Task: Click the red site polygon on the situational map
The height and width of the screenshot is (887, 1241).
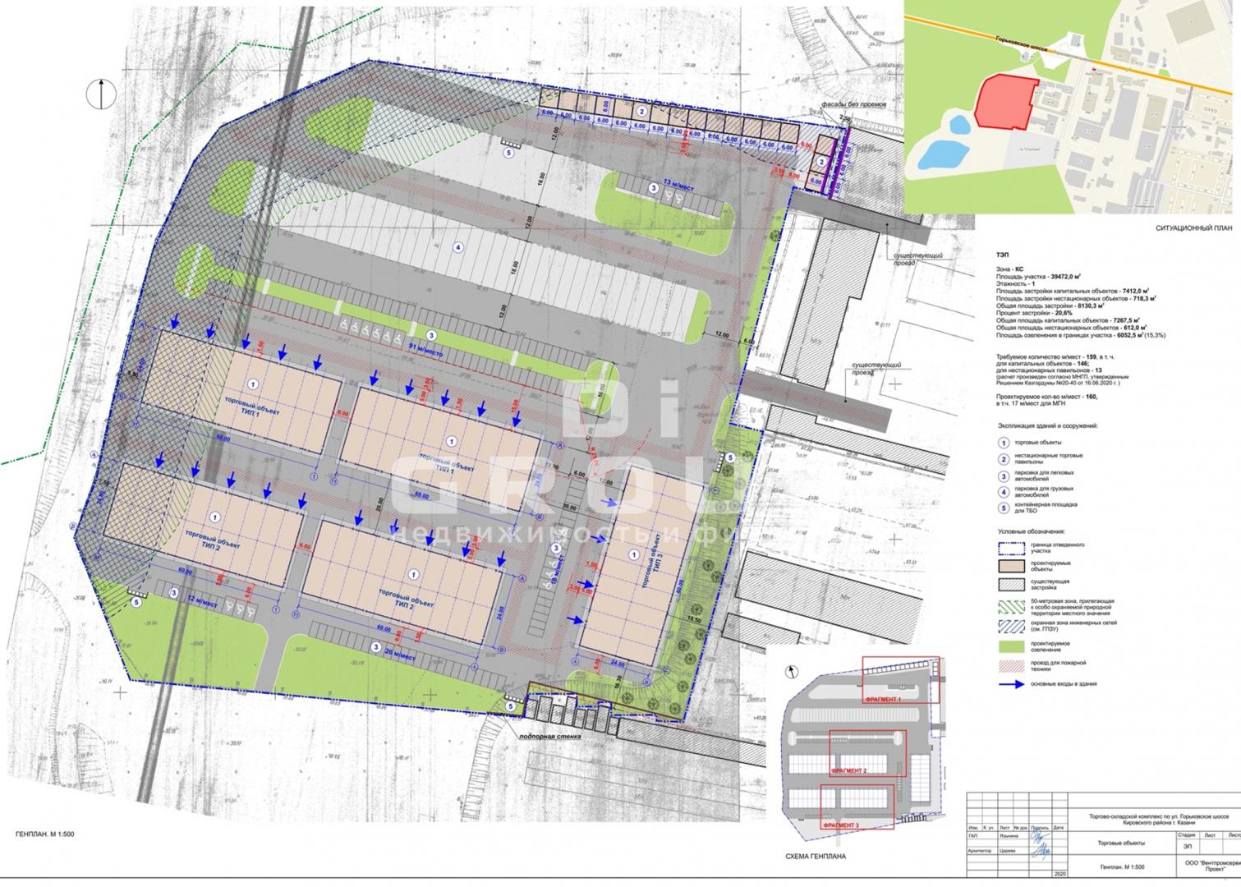Action: 1007,102
